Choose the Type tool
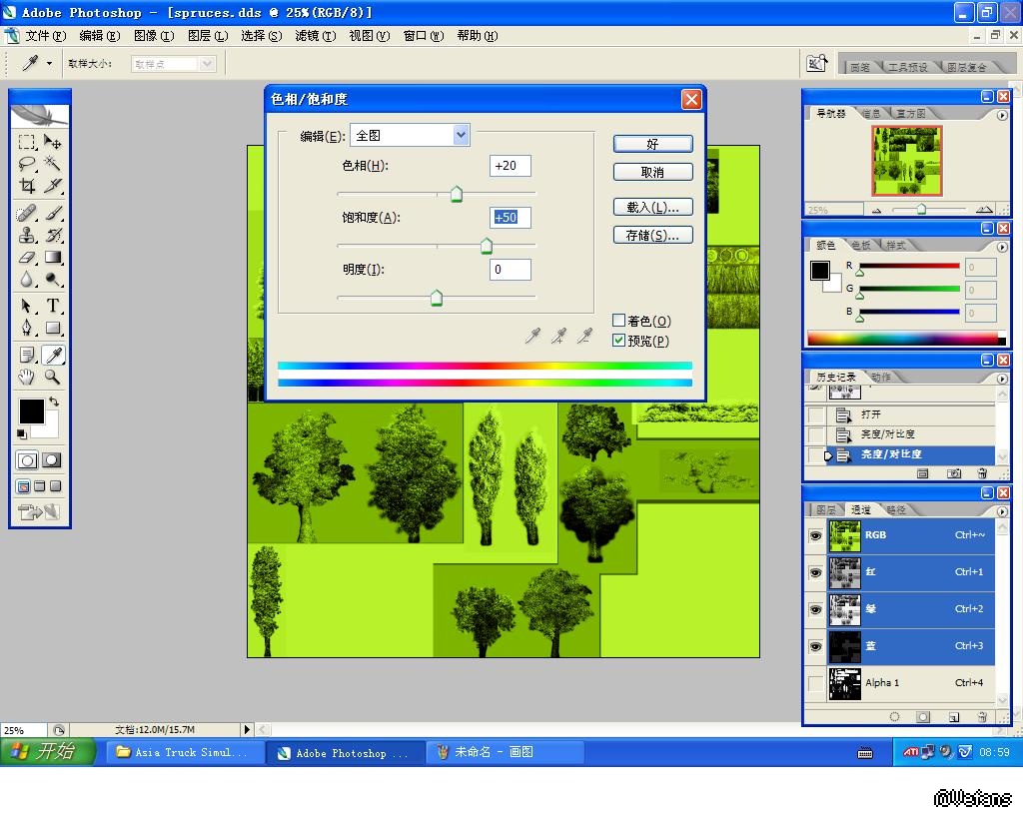Image resolution: width=1023 pixels, height=819 pixels. tap(53, 306)
